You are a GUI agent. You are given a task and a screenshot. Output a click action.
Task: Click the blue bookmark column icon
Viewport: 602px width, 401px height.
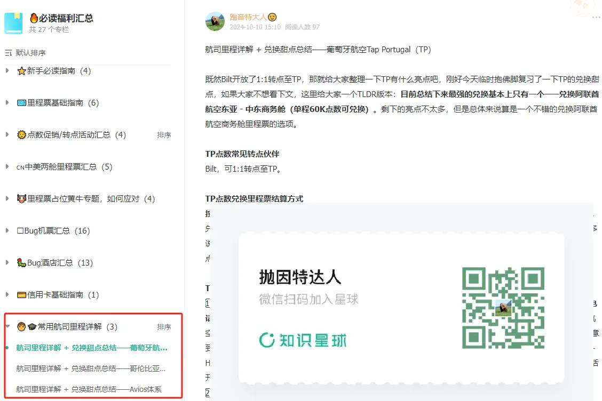click(13, 23)
